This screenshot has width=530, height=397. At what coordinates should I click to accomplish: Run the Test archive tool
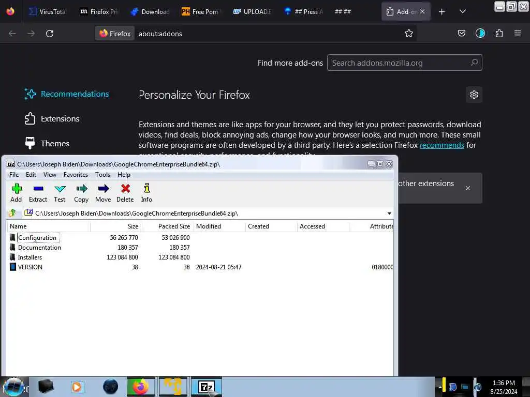(x=60, y=193)
